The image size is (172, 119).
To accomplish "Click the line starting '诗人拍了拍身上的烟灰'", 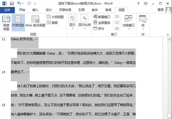I will [77, 86].
